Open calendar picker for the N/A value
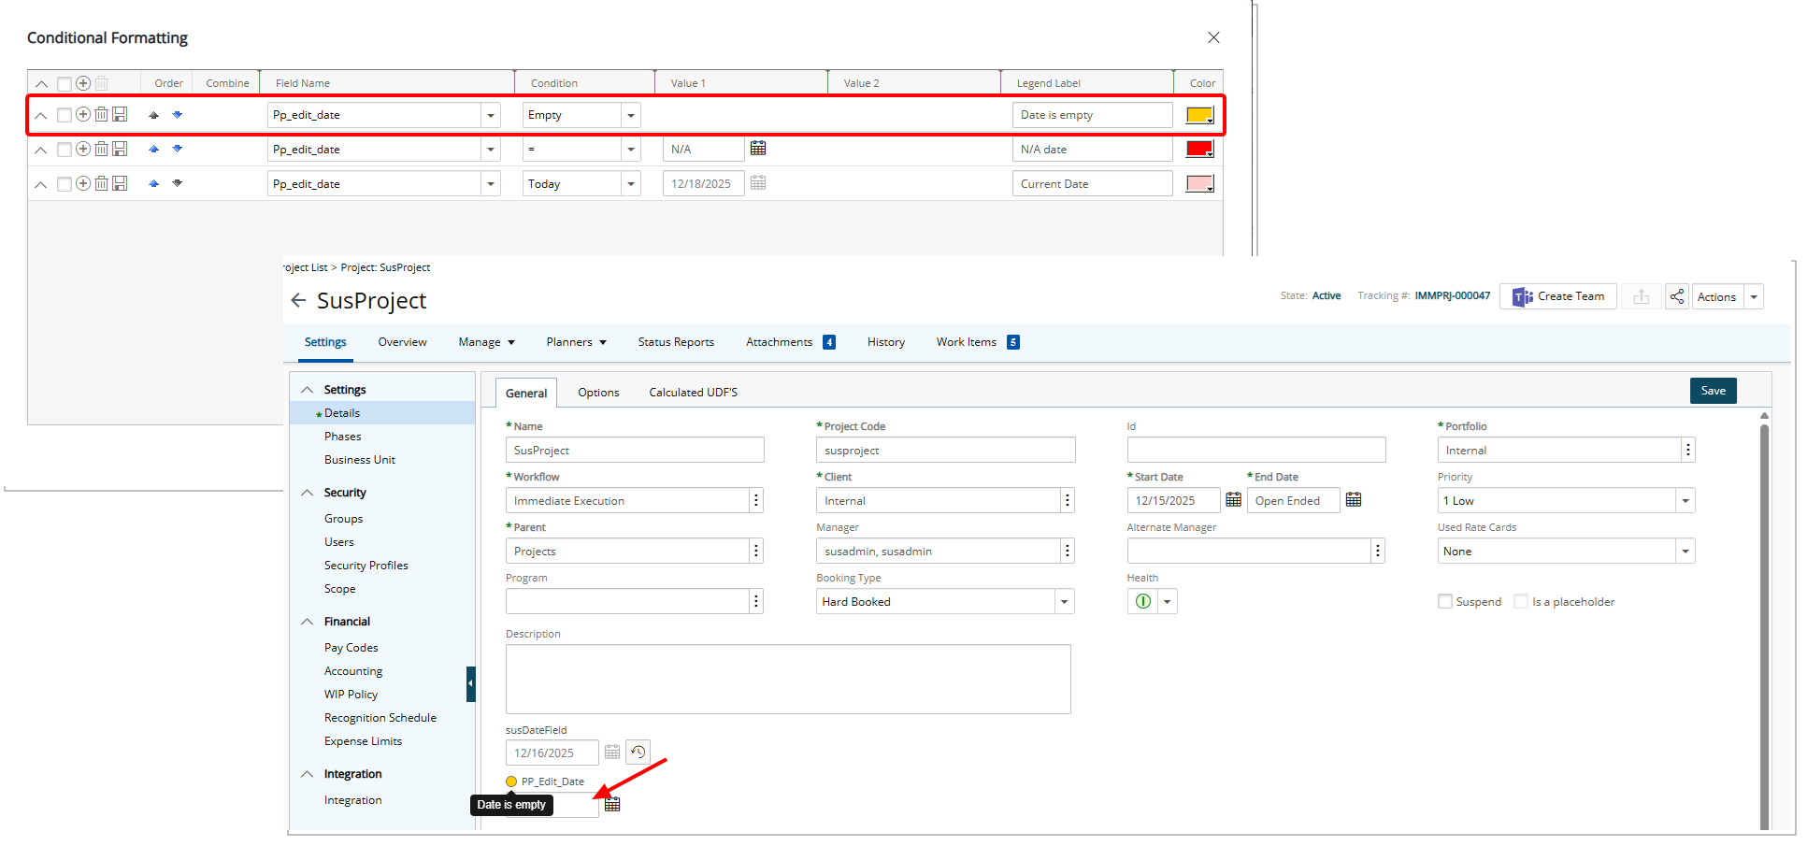The width and height of the screenshot is (1807, 846). pyautogui.click(x=758, y=148)
